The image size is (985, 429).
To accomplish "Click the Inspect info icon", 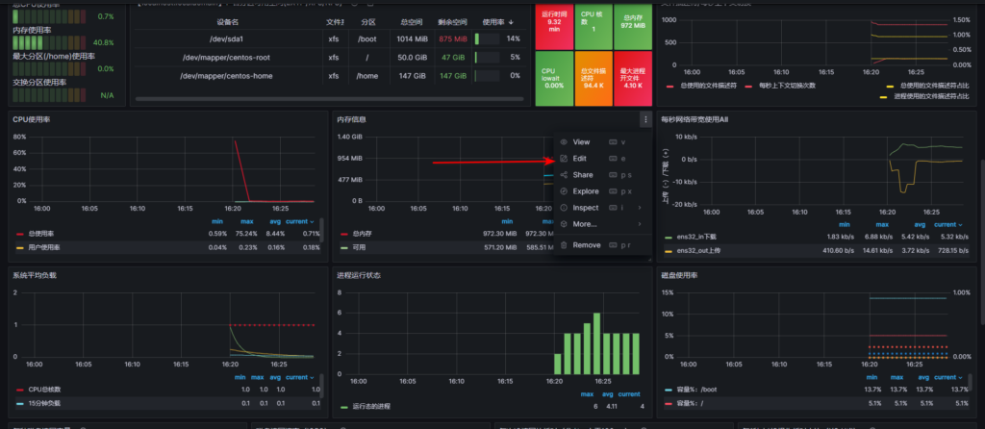I will [564, 208].
